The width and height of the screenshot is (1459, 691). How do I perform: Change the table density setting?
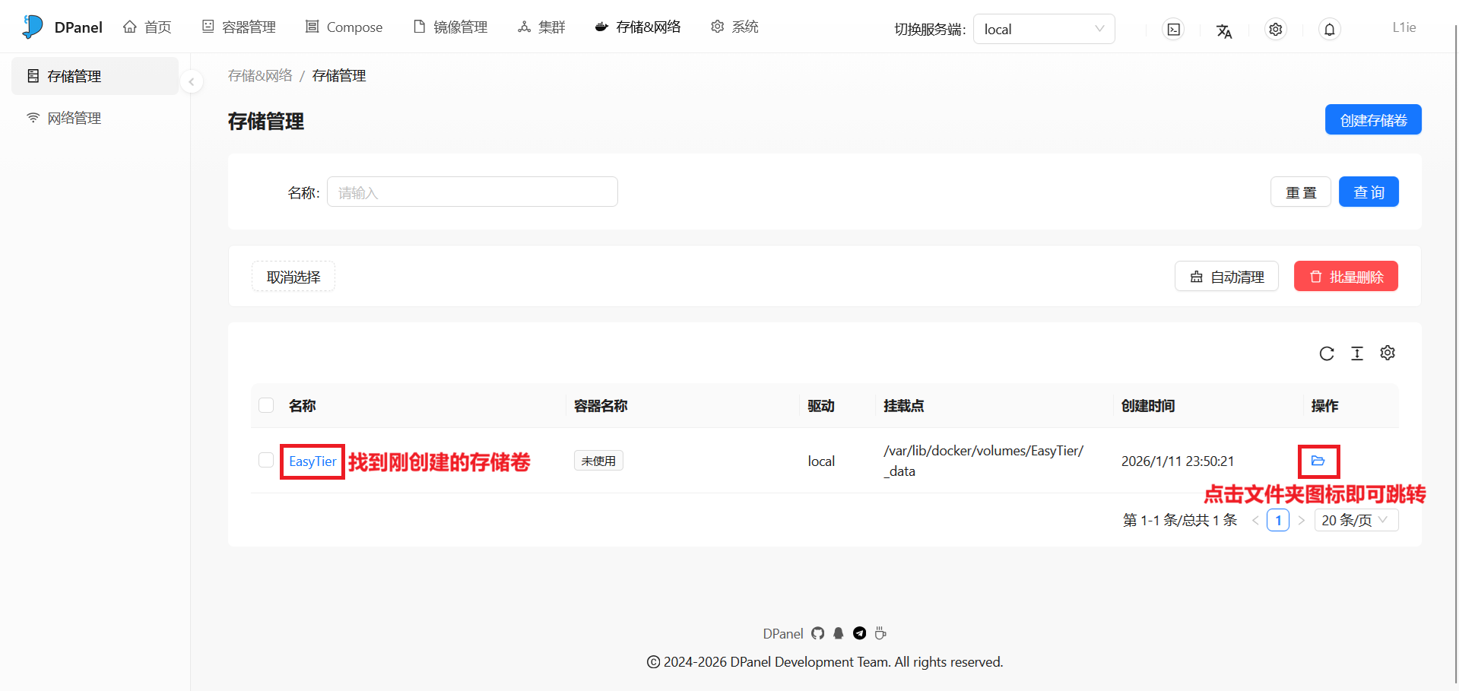click(1357, 353)
